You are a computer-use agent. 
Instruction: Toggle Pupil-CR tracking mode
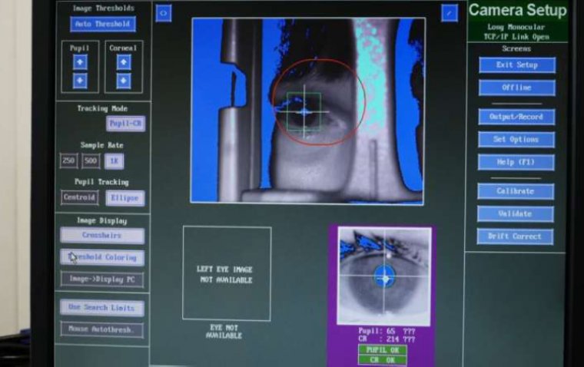[125, 124]
